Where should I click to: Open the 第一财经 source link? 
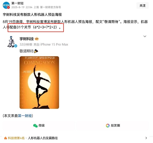click(x=25, y=116)
